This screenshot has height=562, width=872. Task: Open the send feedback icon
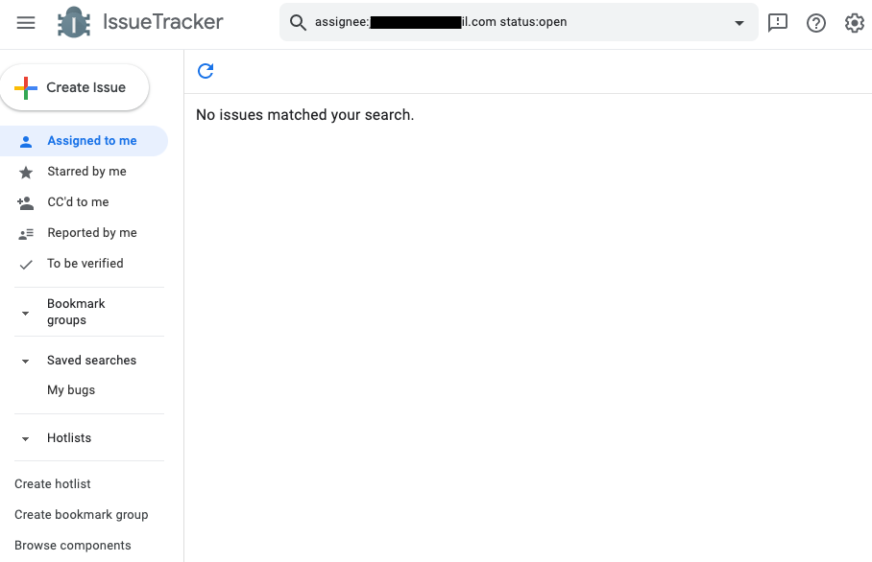(x=778, y=23)
